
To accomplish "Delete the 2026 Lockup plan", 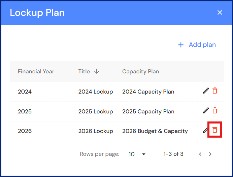I will click(x=215, y=130).
